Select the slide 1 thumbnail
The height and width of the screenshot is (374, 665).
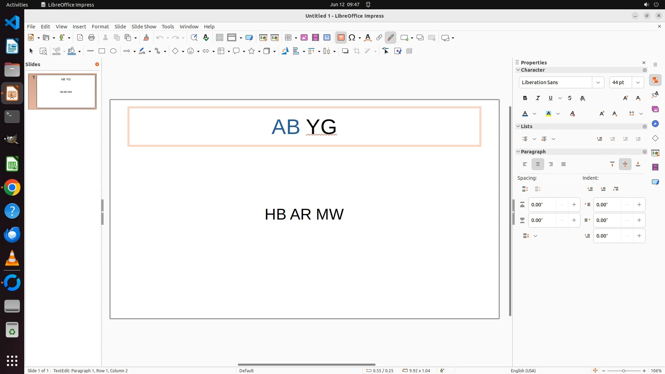tap(66, 91)
